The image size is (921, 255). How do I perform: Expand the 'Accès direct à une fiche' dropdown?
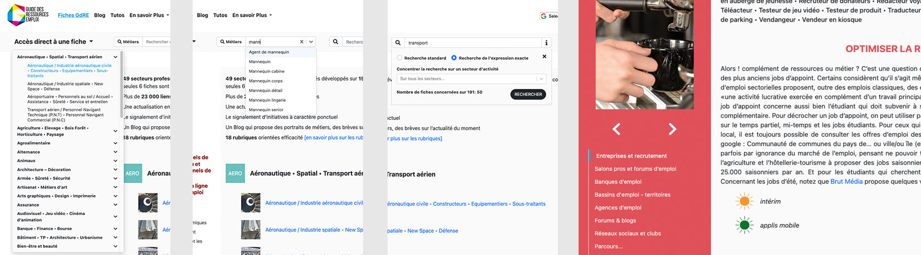(53, 42)
